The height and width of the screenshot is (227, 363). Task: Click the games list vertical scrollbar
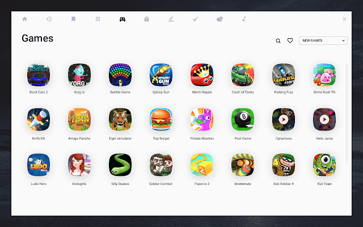click(x=347, y=113)
